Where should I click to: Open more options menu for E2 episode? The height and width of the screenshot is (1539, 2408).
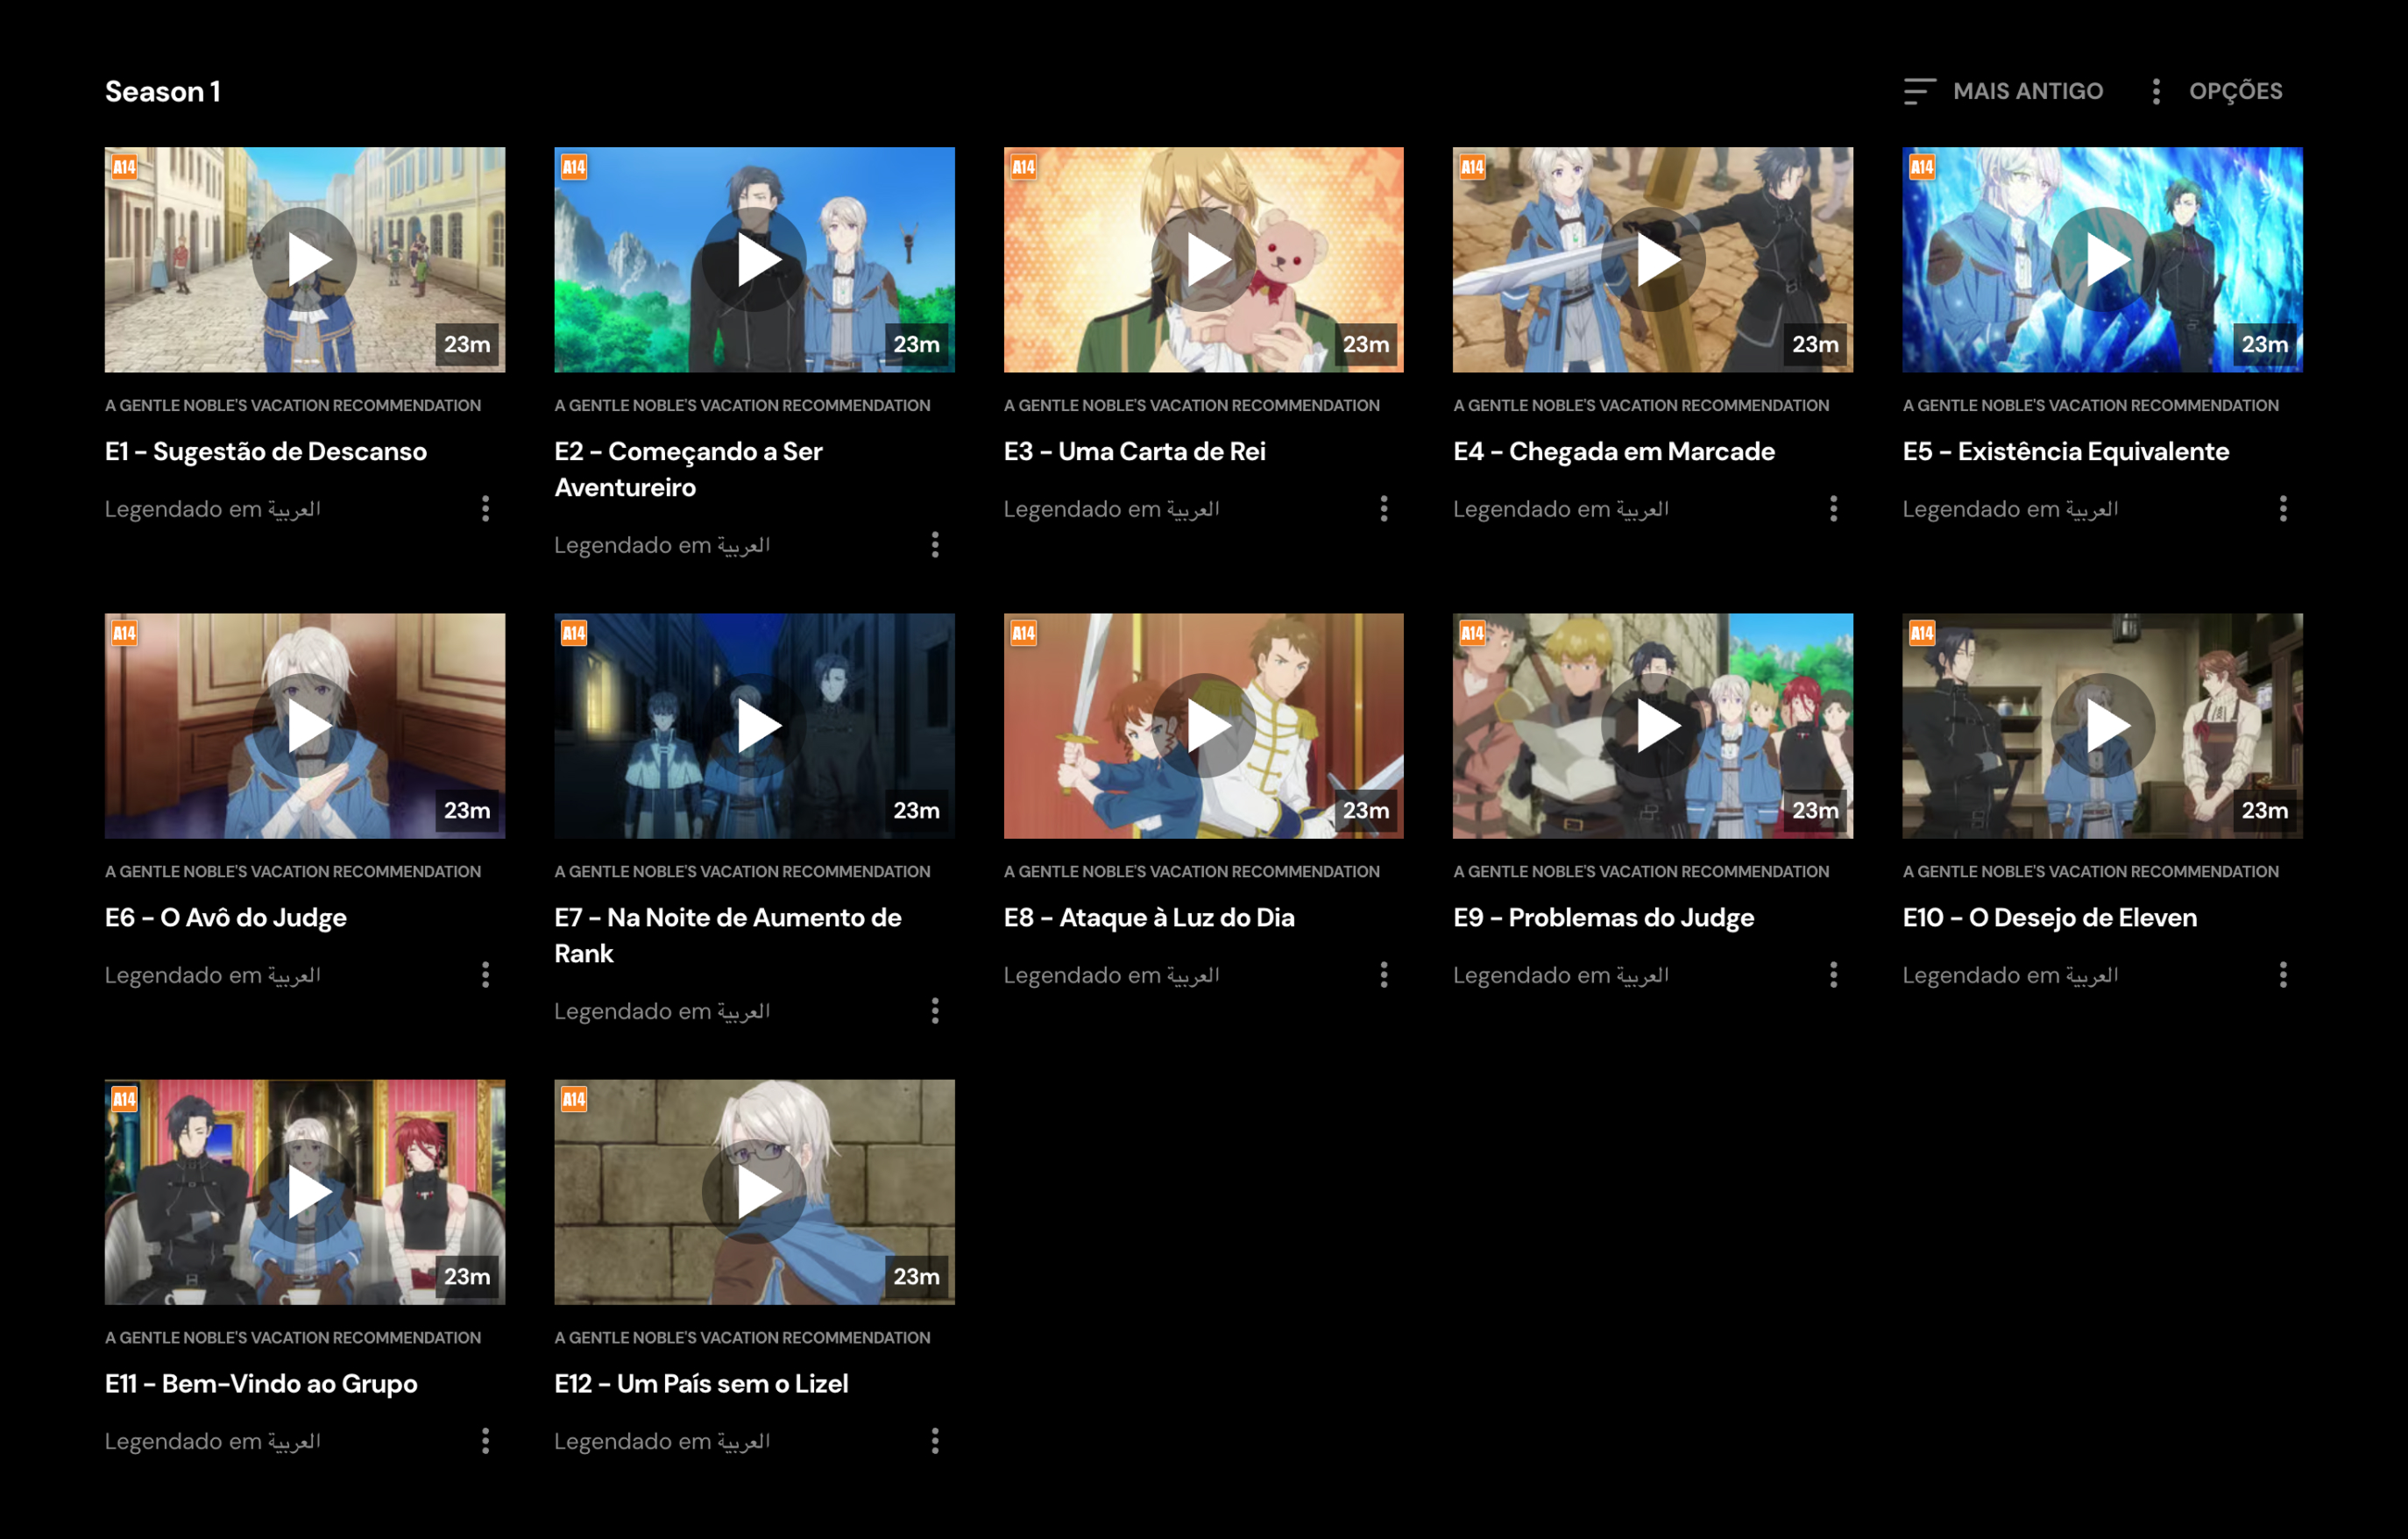pos(935,545)
